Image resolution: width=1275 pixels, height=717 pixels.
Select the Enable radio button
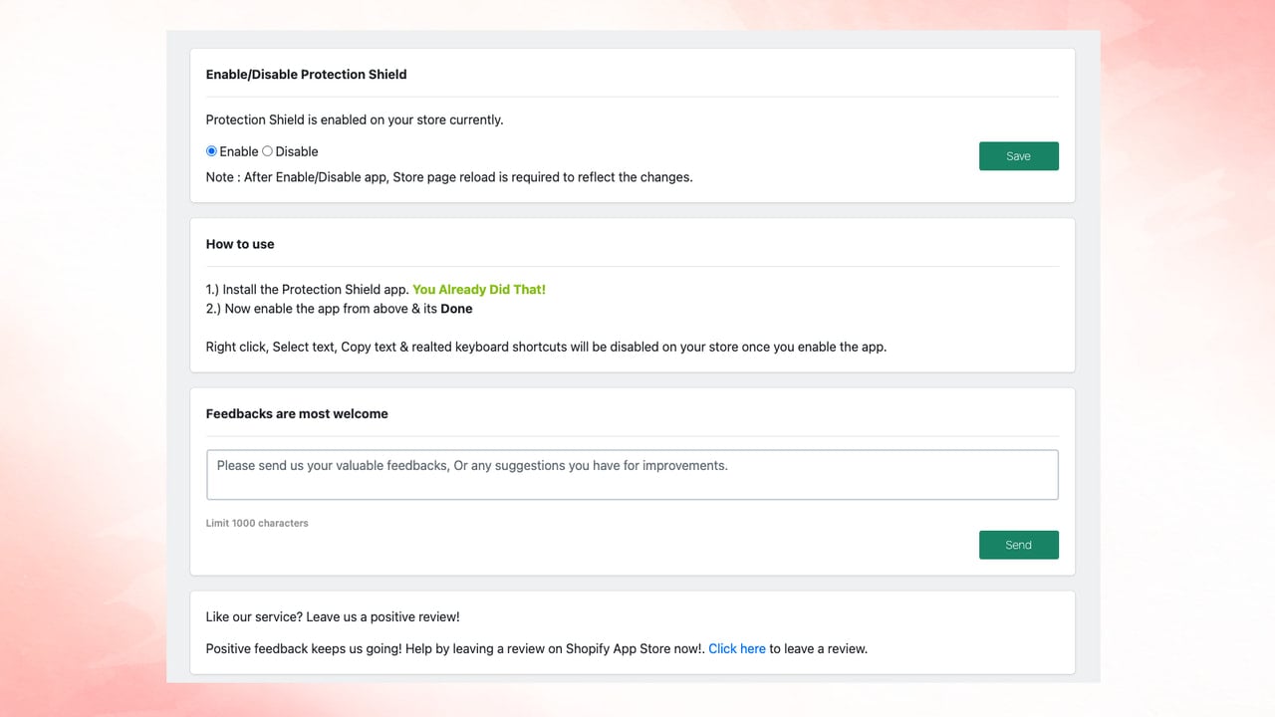click(x=211, y=151)
